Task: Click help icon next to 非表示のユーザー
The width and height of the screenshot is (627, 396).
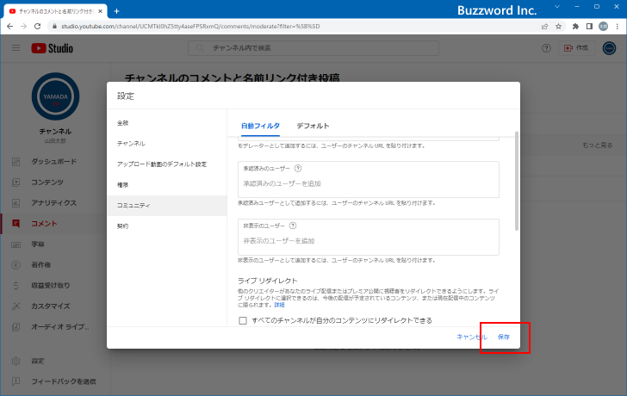Action: tap(293, 226)
